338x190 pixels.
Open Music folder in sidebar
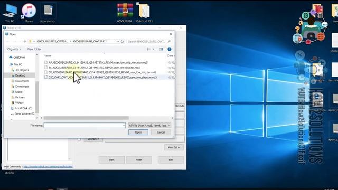[x=17, y=92]
